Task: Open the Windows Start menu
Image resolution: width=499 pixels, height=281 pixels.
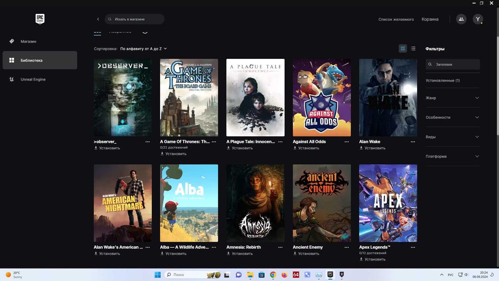Action: (x=158, y=275)
